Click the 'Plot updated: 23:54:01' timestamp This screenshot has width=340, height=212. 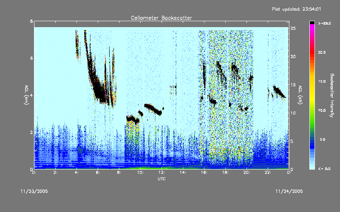pos(296,9)
